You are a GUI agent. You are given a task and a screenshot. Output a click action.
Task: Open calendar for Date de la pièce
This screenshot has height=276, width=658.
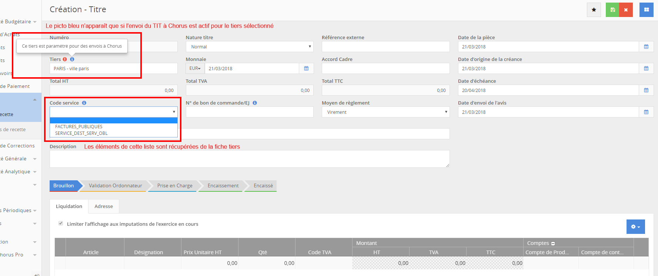pyautogui.click(x=646, y=47)
